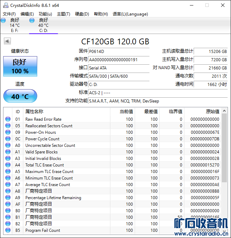
Task: Open the 帮助(H) menu
Action: tap(101, 14)
